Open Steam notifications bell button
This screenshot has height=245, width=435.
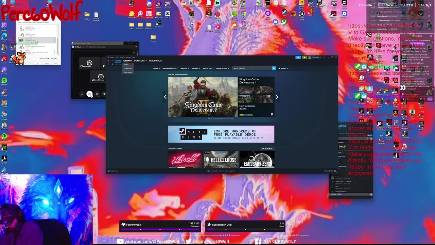point(304,58)
